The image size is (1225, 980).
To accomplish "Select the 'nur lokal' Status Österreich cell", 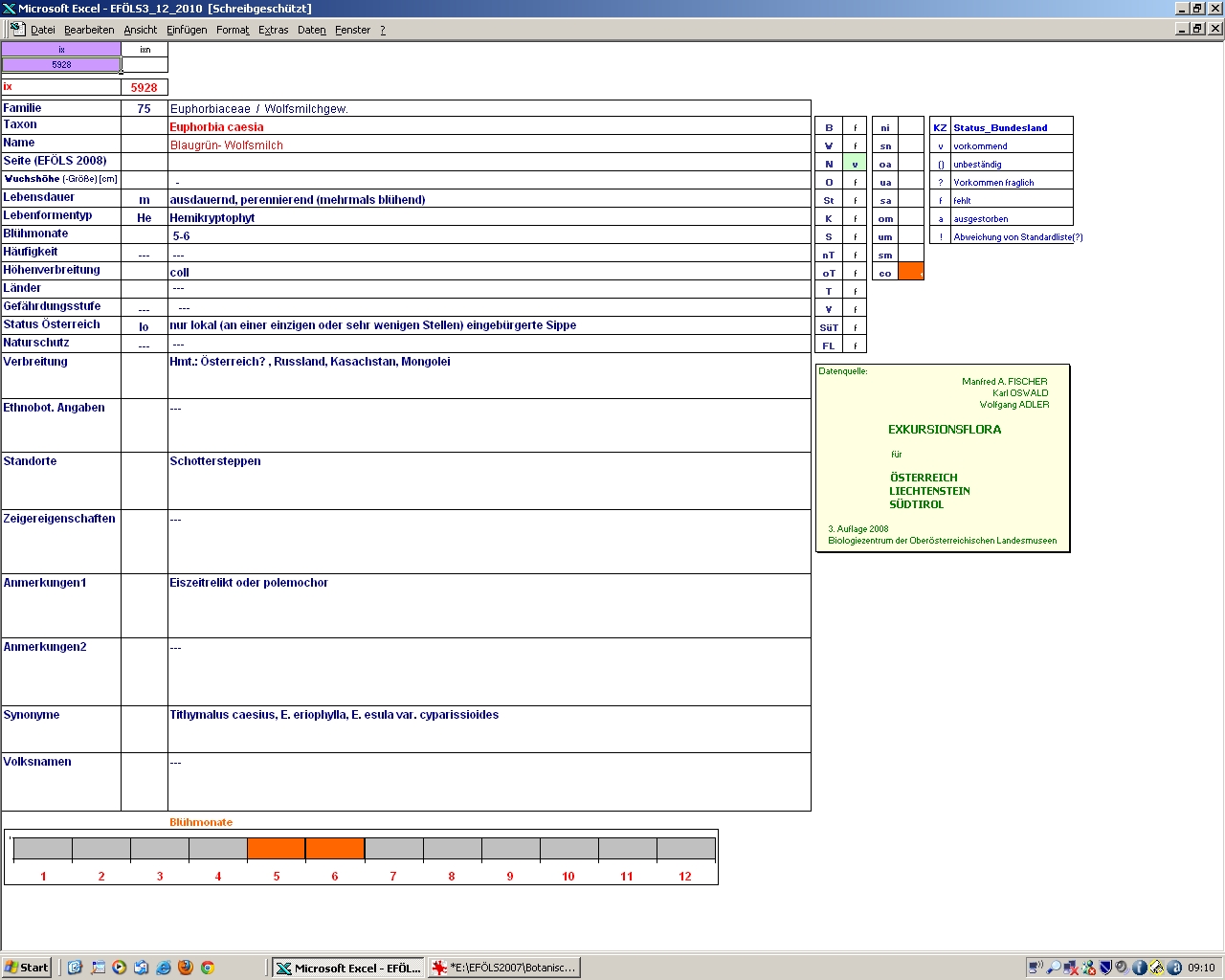I will (x=489, y=325).
